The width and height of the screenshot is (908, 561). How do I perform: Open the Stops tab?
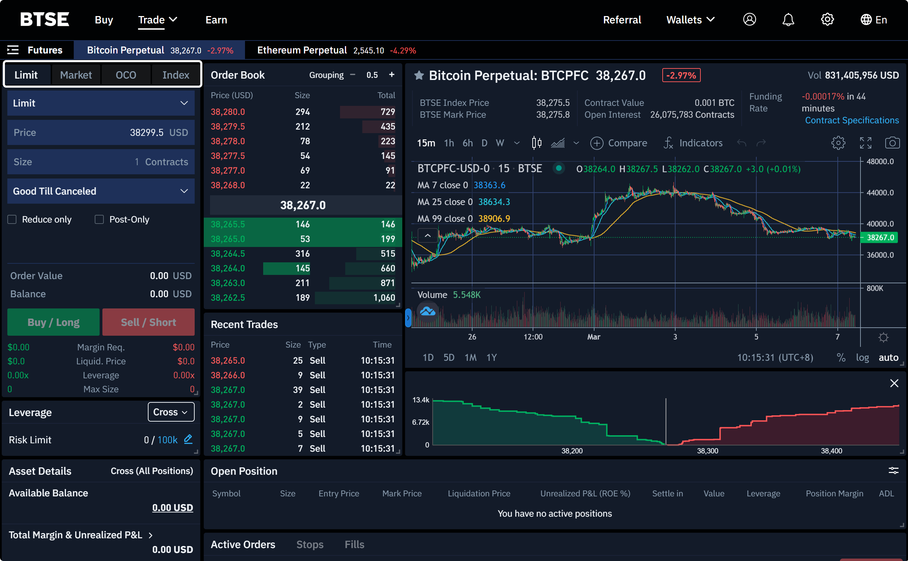310,544
